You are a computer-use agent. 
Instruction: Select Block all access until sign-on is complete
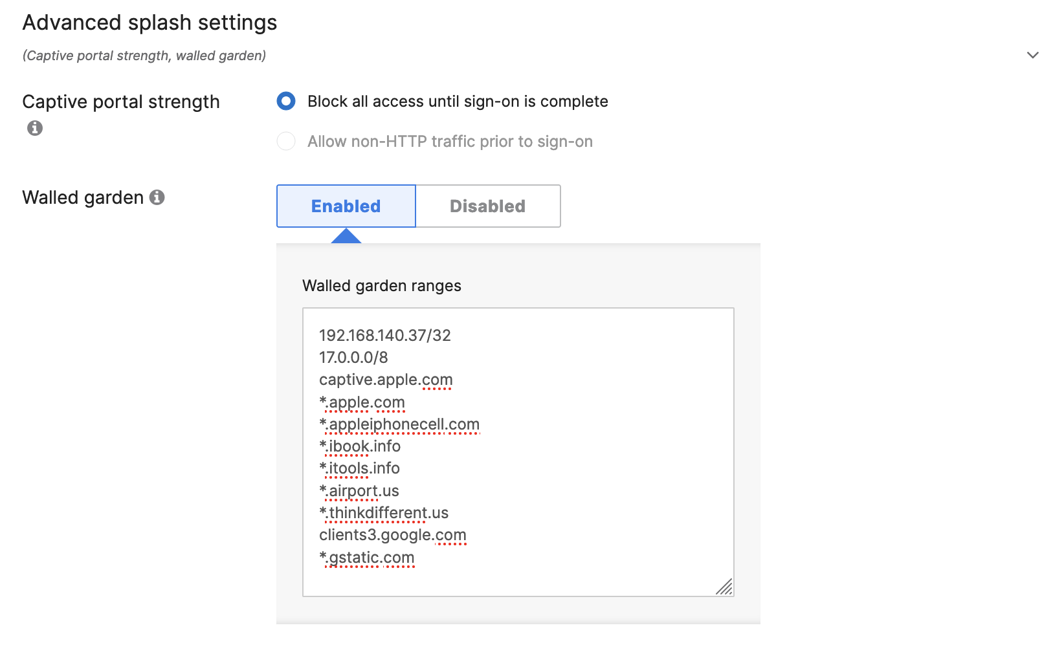click(x=286, y=102)
